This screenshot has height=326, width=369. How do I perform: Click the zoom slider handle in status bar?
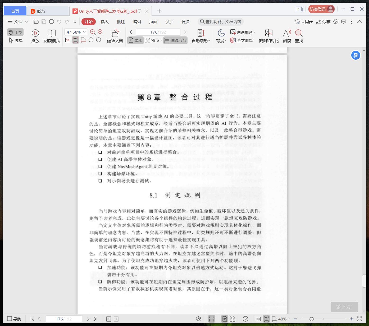tap(312, 319)
